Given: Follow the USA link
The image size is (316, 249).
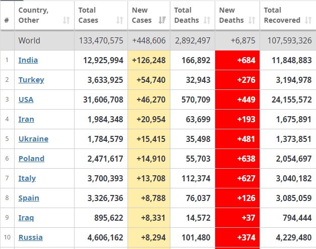Looking at the screenshot, I should click(26, 99).
